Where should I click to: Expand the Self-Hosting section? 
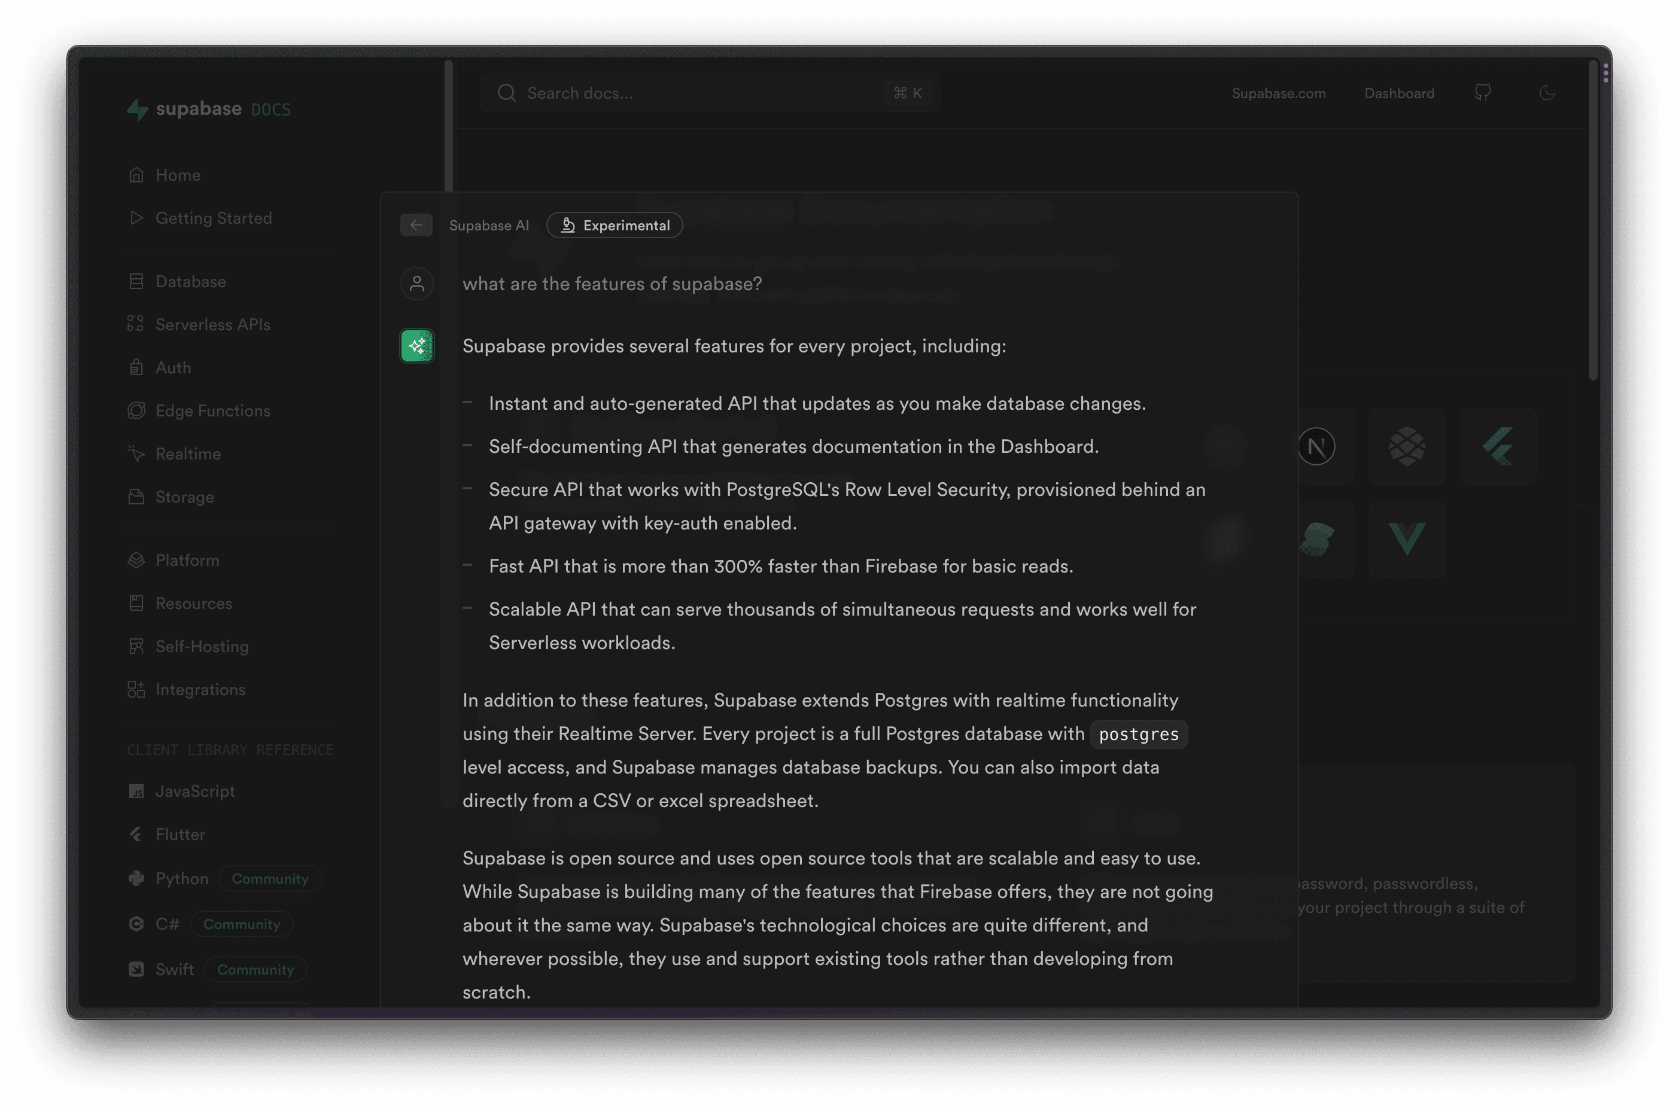coord(203,646)
